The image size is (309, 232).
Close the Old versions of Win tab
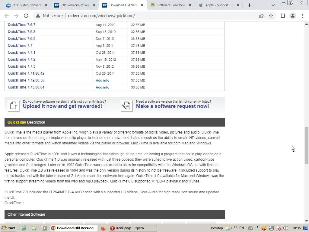click(94, 5)
